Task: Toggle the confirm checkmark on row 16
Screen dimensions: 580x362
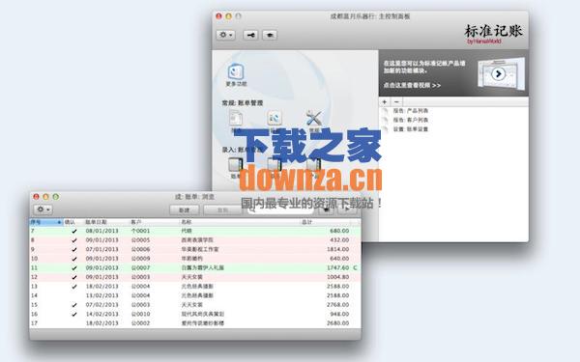Action: [x=74, y=315]
